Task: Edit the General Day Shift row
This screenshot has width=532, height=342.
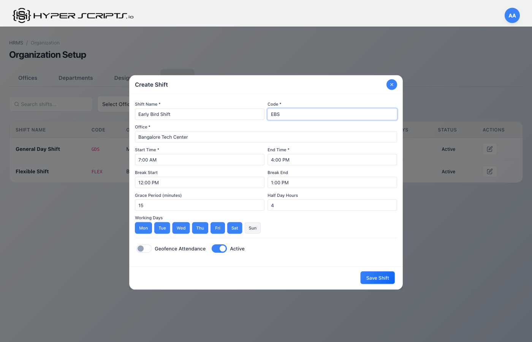Action: [489, 149]
